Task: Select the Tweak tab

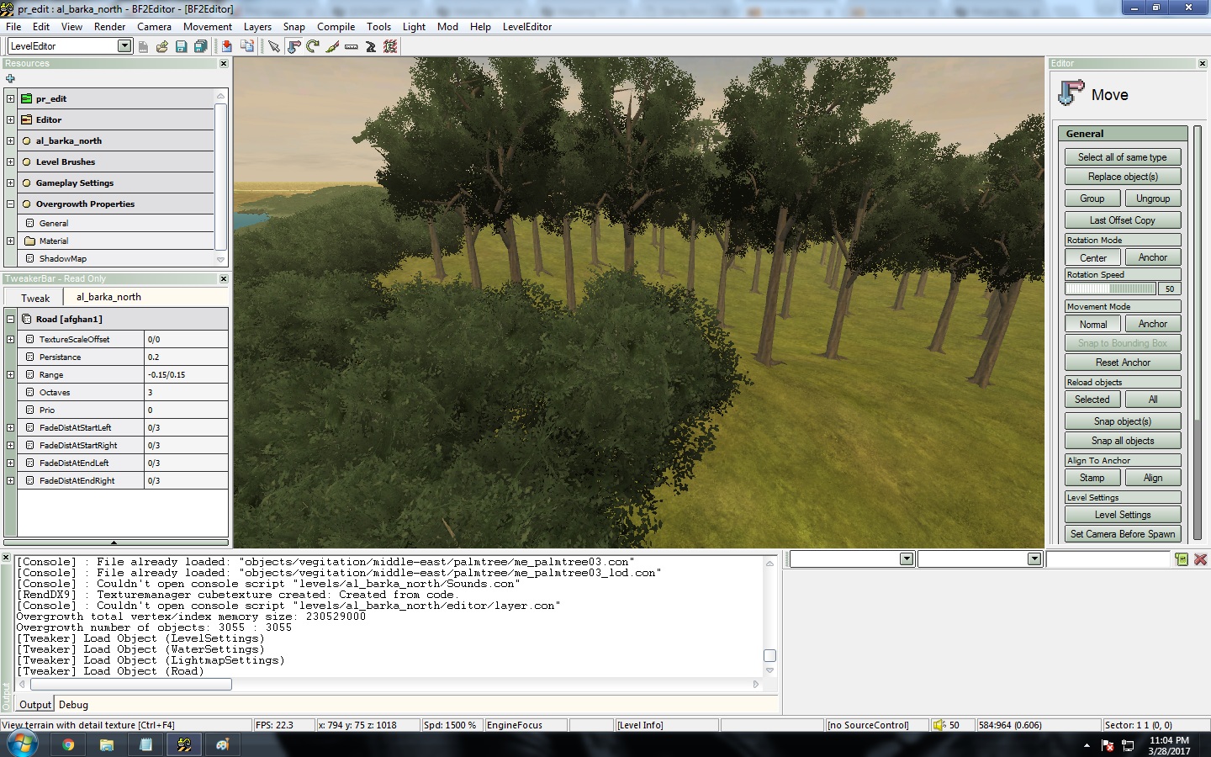Action: tap(35, 298)
